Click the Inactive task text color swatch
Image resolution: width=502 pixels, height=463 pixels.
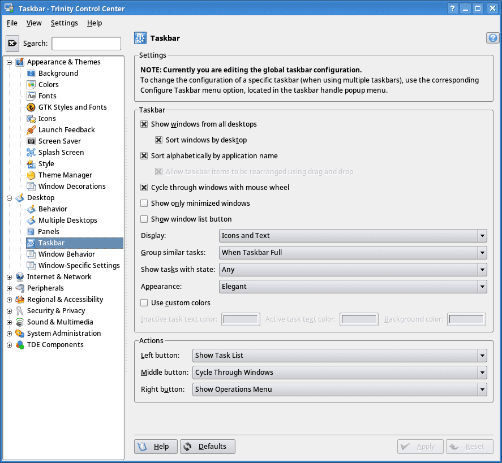(241, 319)
